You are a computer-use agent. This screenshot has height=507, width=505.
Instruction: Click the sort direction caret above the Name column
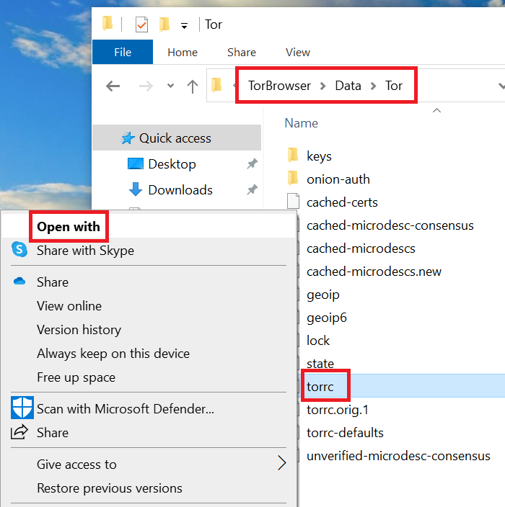pos(436,111)
